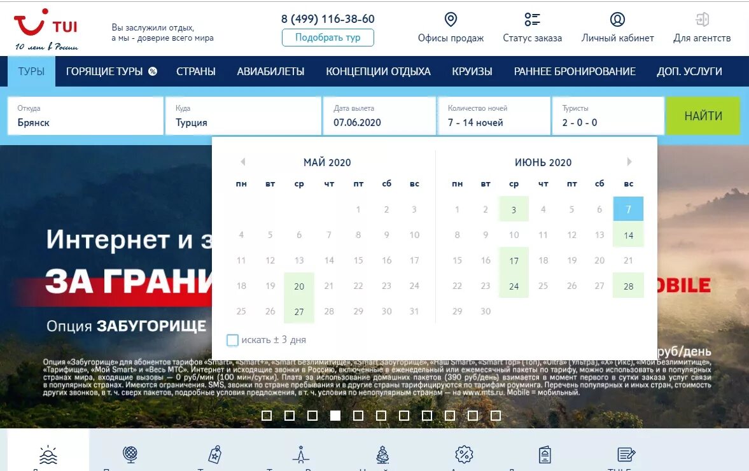This screenshot has height=471, width=749.
Task: Select the greeting card bottom icon
Action: click(545, 454)
